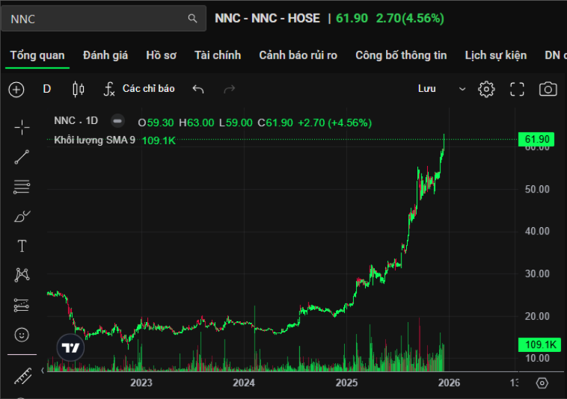
Task: Click the 61.90 price label on axis
Action: (538, 140)
